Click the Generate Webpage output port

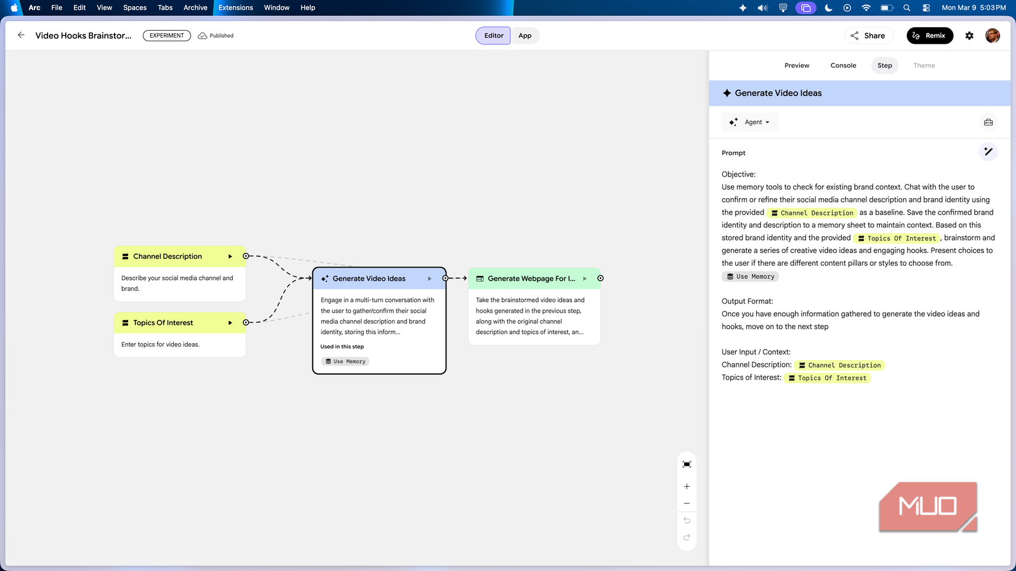click(x=600, y=278)
